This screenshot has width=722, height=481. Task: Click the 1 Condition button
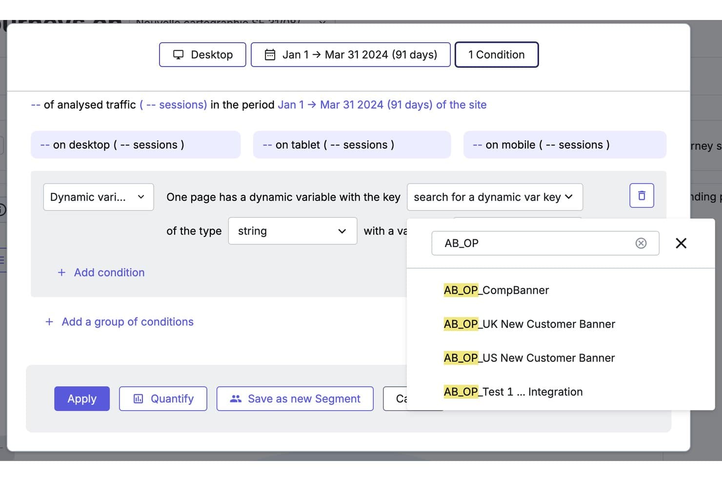click(497, 55)
